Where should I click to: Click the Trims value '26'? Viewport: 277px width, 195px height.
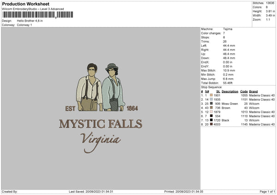225,41
